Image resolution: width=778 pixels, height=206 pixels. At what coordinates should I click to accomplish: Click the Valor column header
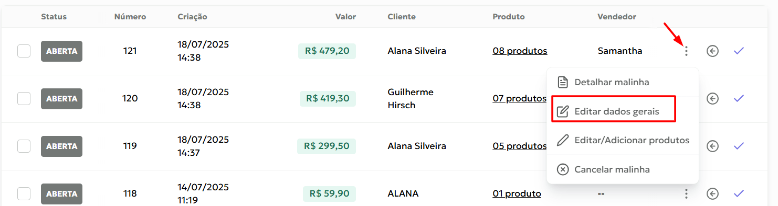pyautogui.click(x=345, y=17)
